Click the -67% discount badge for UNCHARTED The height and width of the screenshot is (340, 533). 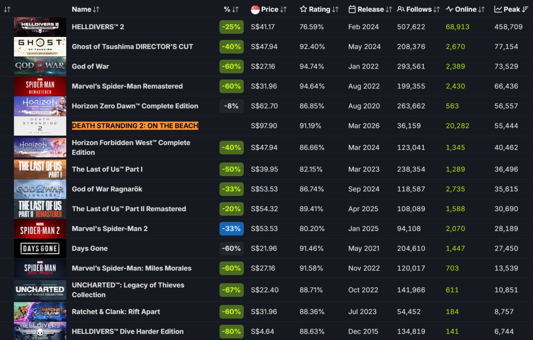click(231, 290)
